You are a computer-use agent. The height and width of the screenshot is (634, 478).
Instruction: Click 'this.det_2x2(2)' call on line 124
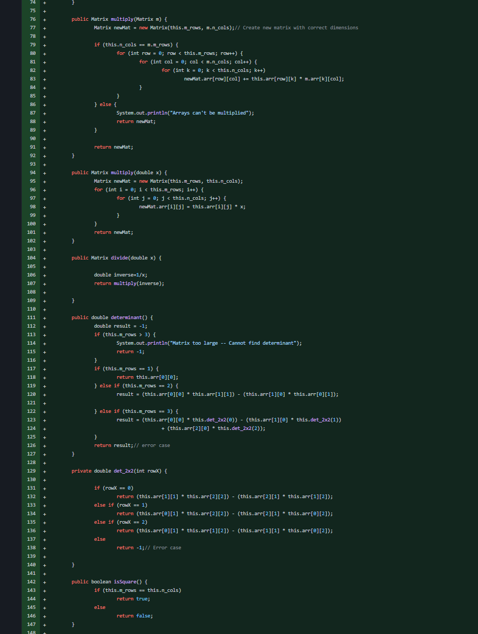coord(240,428)
